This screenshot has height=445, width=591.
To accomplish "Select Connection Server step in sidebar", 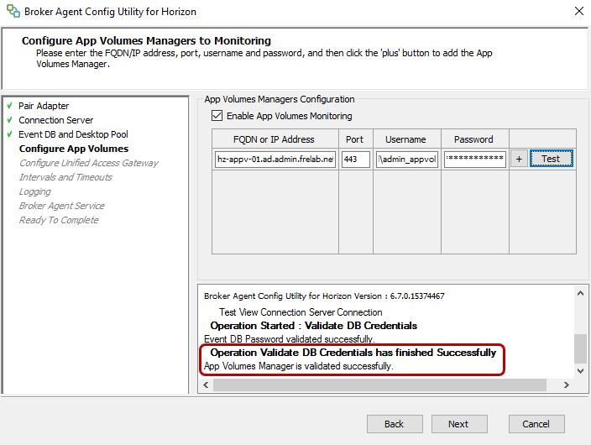I will (55, 120).
